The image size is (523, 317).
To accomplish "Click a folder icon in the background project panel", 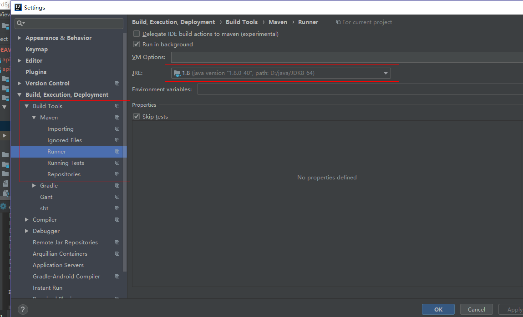I will 5,78.
